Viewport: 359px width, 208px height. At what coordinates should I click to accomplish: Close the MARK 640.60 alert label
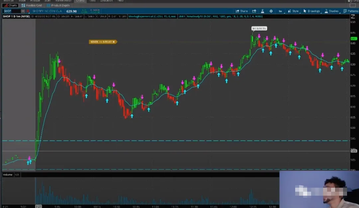114,42
